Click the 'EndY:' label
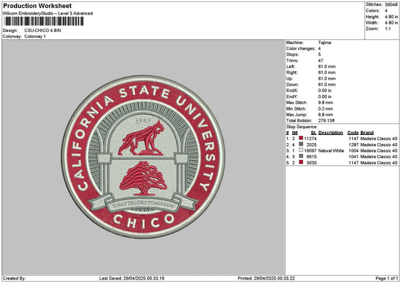 [x=292, y=97]
